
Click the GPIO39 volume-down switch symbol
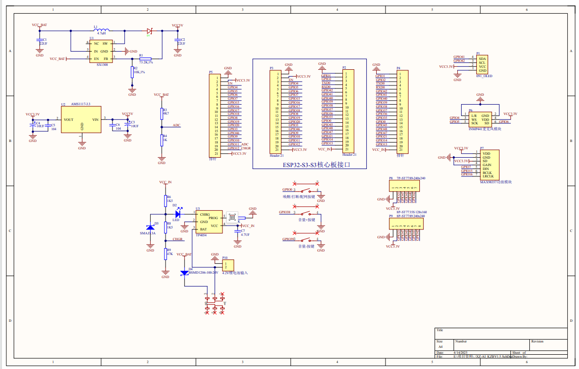coord(306,240)
